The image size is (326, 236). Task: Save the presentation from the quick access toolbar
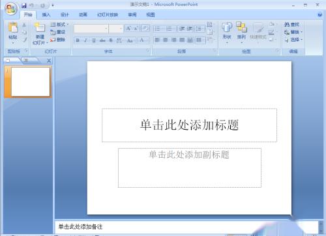click(x=24, y=5)
